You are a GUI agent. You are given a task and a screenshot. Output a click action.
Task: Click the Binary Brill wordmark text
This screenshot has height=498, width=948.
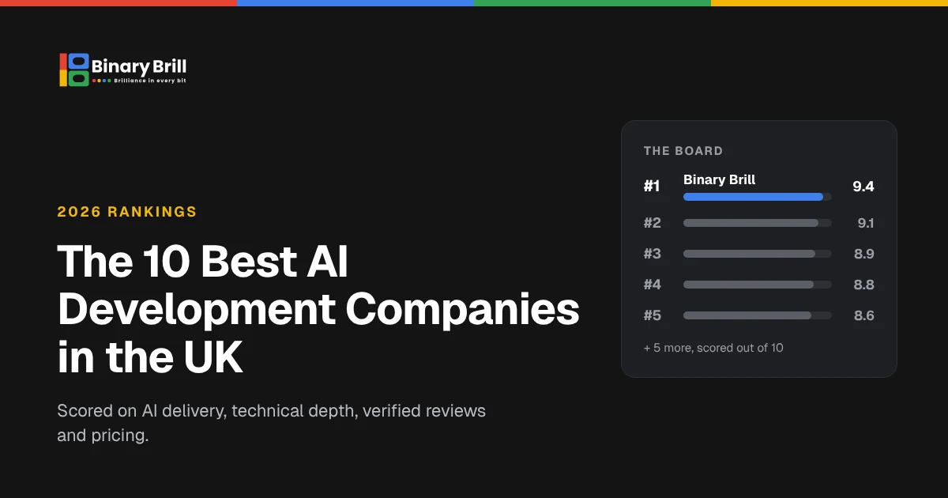tap(139, 66)
